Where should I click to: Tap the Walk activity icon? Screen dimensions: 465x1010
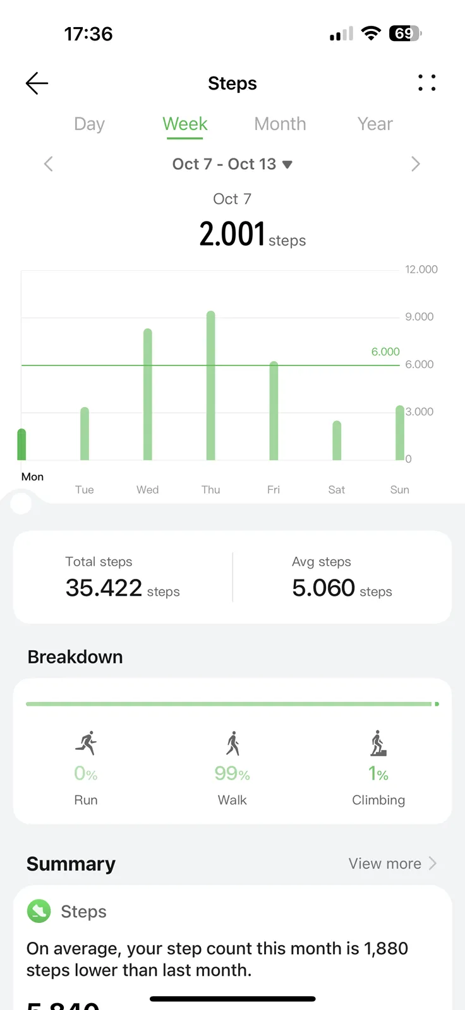(x=232, y=743)
